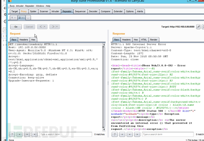This screenshot has width=204, height=141.
Task: Switch to the Alerts tool tab
Action: coord(140,11)
